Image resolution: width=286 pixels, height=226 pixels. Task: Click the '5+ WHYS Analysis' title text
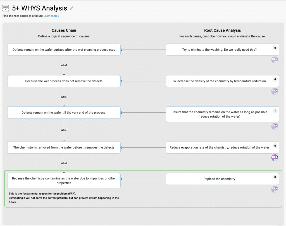[40, 8]
